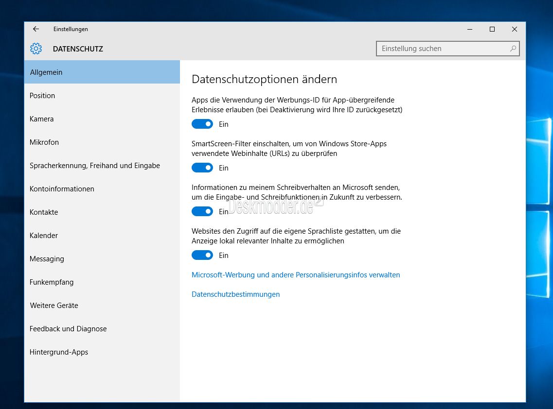Toggle Werbungs-ID for apps switch
Screen dimensions: 553x409
[x=202, y=124]
